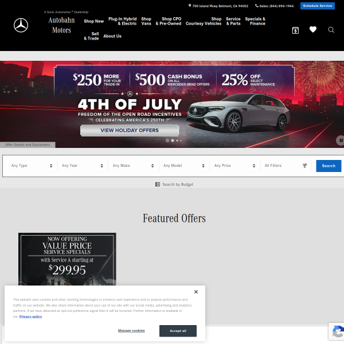
Task: Close the cookie notice with X
Action: click(x=196, y=292)
